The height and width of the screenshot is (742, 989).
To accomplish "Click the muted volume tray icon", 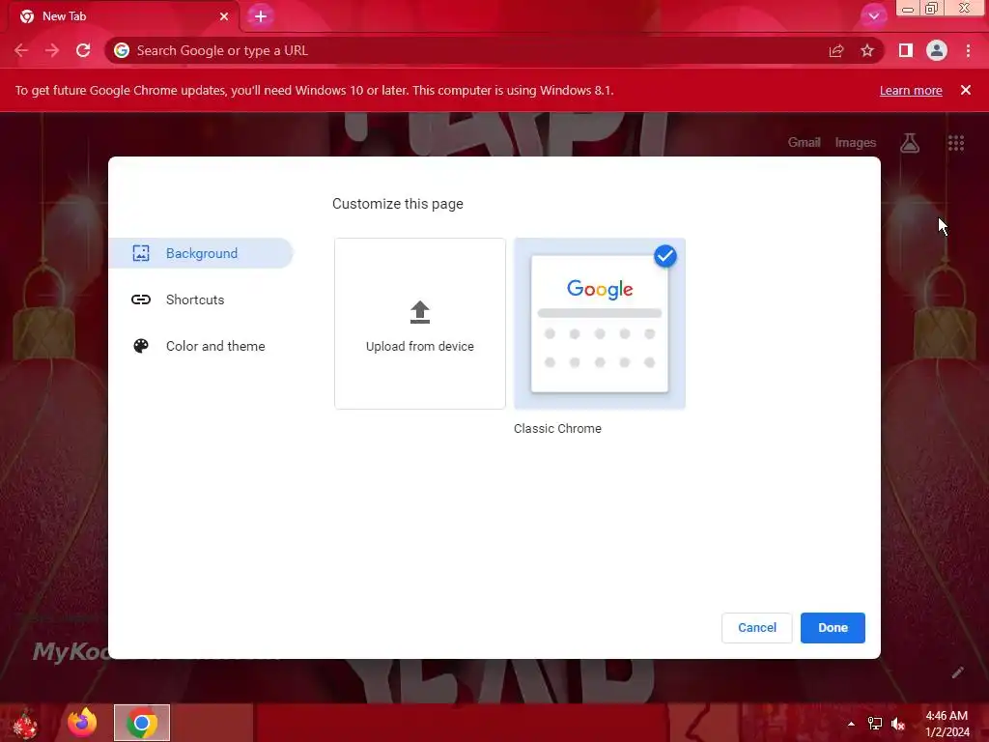I will 898,725.
